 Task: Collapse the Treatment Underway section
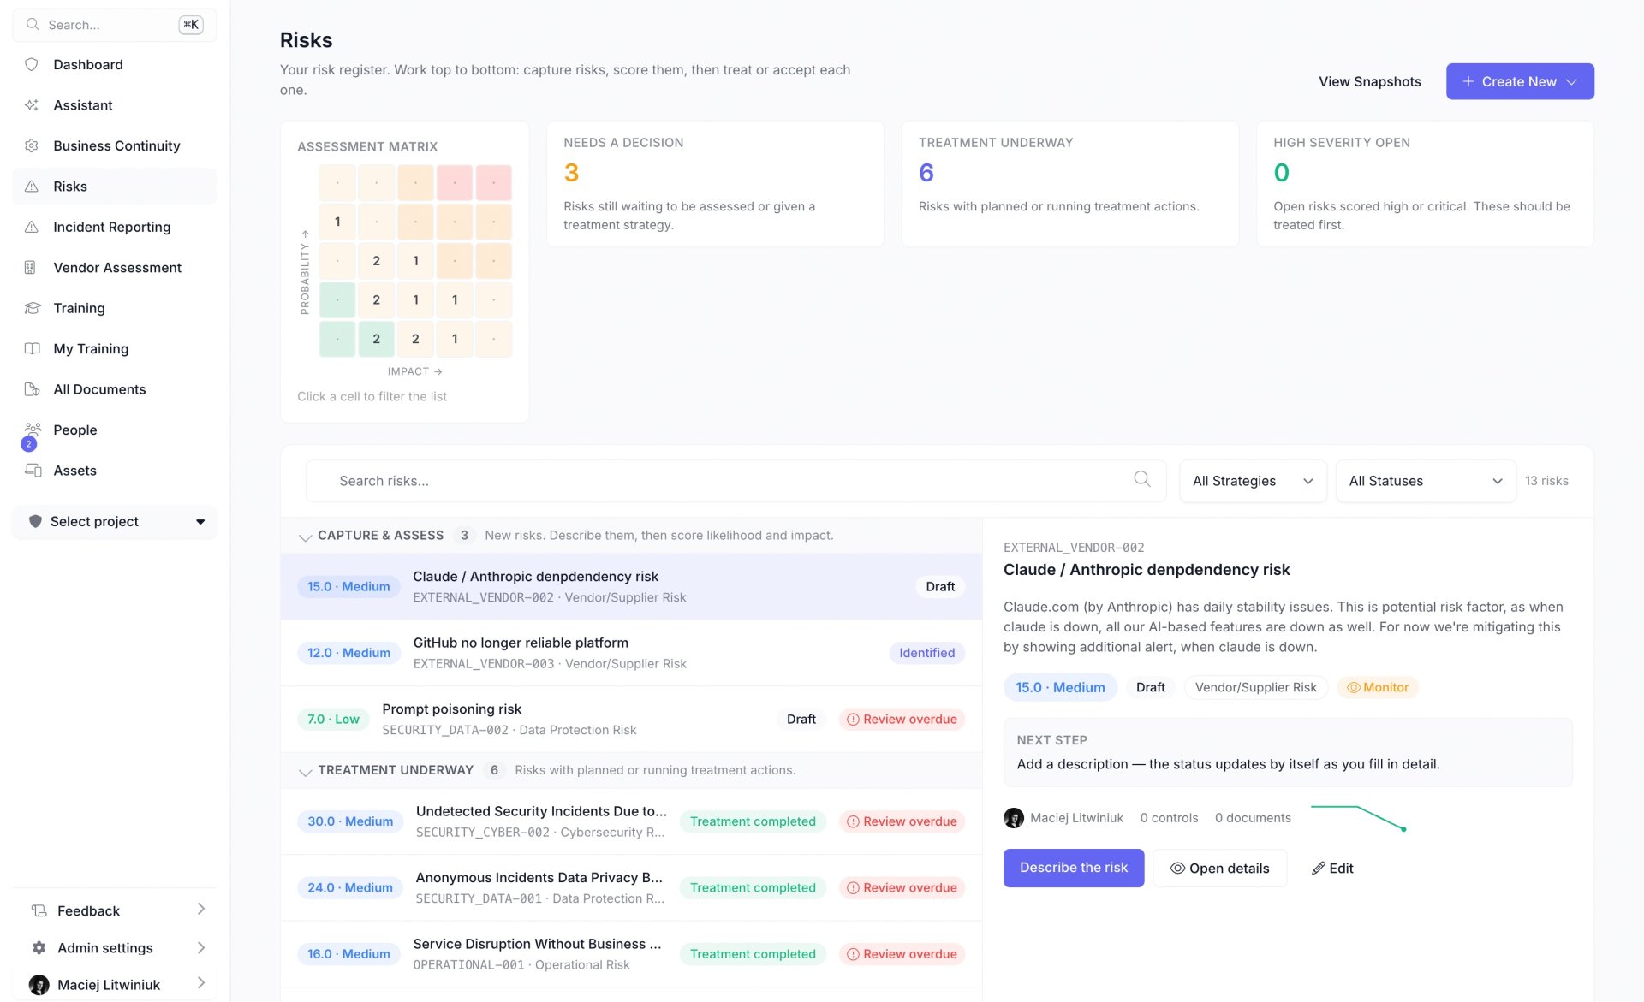[x=305, y=771]
